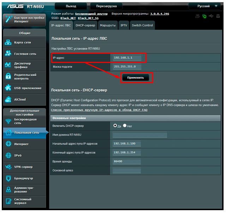Select Да to enable DHCP server

(x=115, y=126)
